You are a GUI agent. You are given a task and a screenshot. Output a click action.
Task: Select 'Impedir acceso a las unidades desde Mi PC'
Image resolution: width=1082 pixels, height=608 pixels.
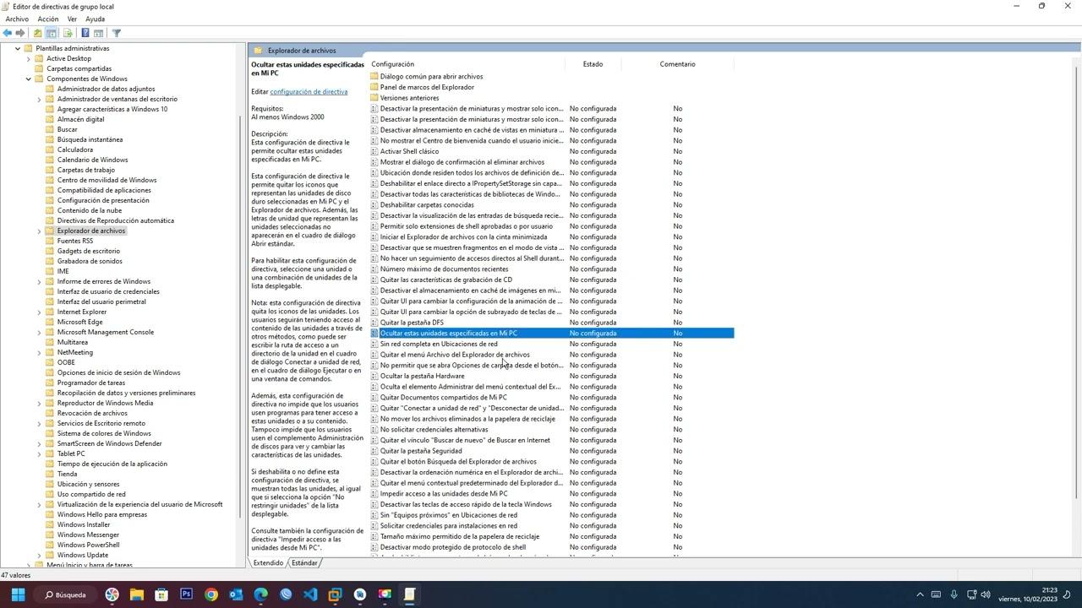pos(444,494)
